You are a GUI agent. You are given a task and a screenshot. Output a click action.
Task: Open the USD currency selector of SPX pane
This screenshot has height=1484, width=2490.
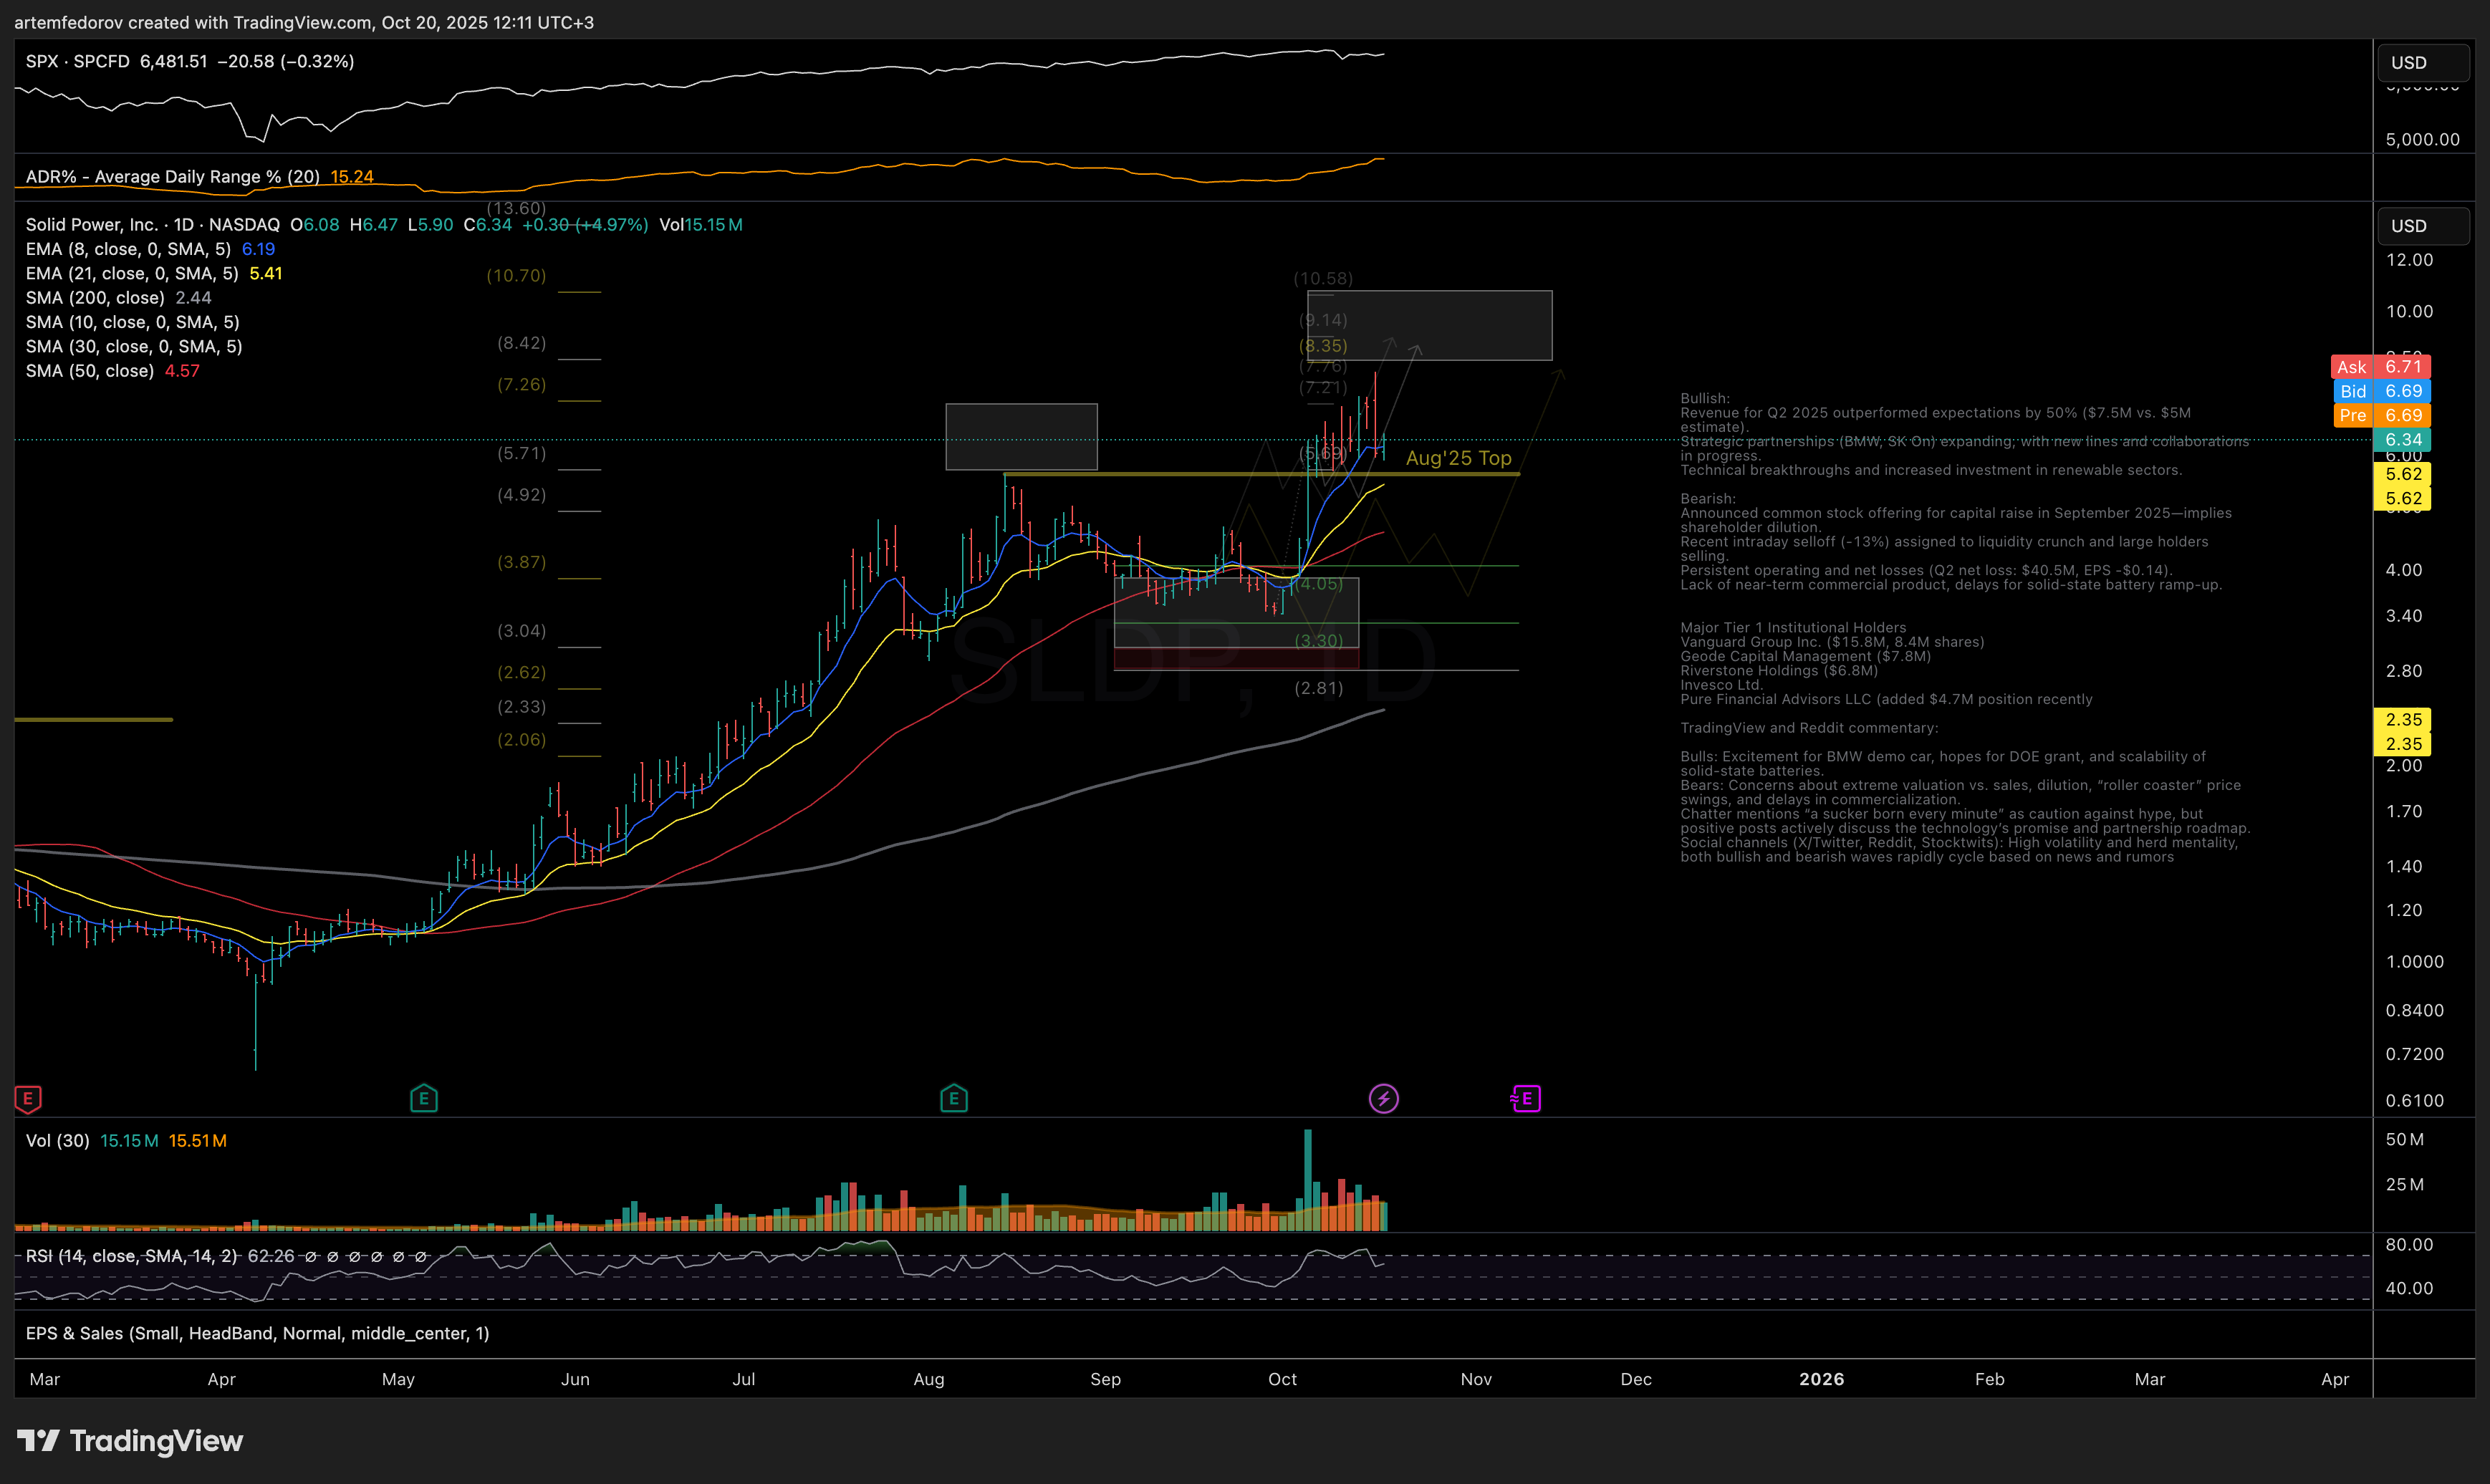click(x=2423, y=63)
